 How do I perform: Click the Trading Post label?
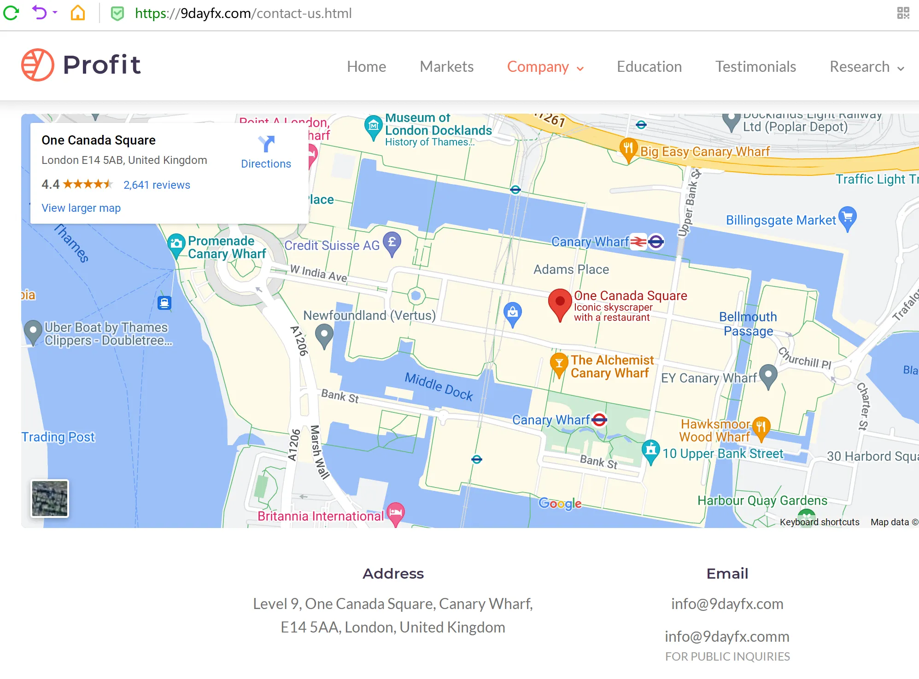(x=58, y=437)
